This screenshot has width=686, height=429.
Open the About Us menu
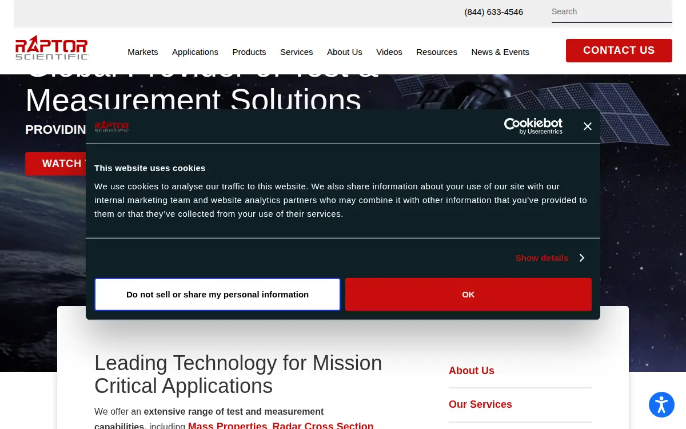pyautogui.click(x=345, y=52)
